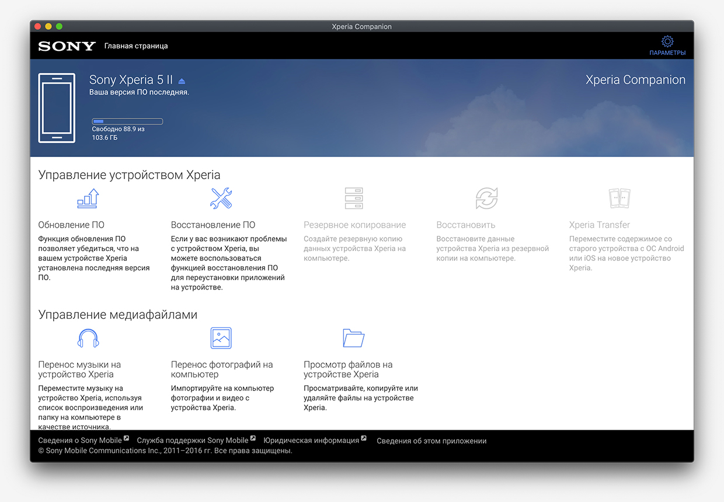Click the text Ваша версия ПО последняя
This screenshot has height=502, width=724.
pyautogui.click(x=139, y=92)
